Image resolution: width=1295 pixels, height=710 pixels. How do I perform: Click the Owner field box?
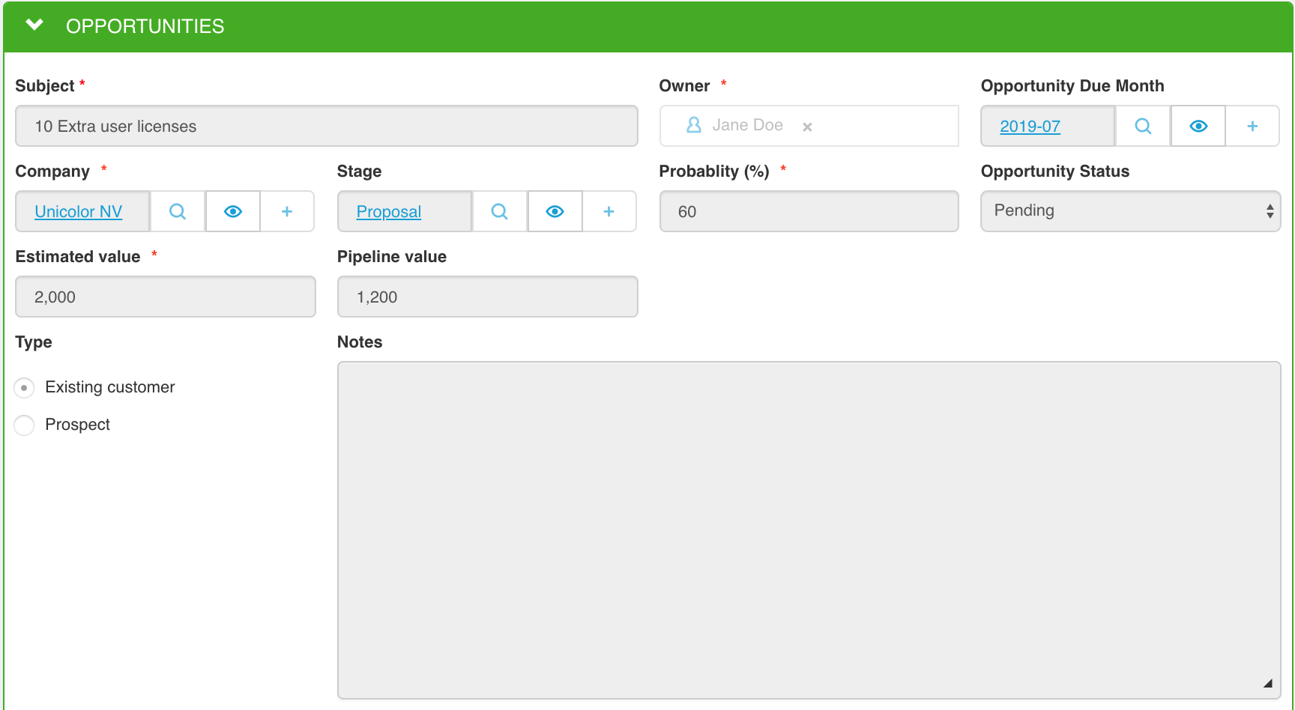[809, 126]
